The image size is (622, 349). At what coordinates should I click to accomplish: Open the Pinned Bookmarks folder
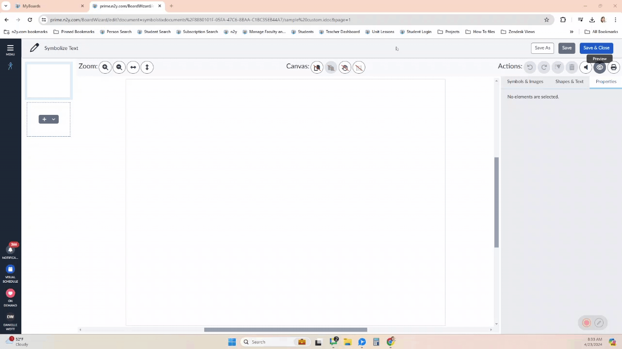[x=74, y=32]
